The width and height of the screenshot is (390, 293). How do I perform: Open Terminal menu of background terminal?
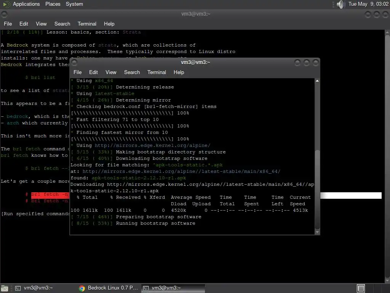click(x=87, y=24)
